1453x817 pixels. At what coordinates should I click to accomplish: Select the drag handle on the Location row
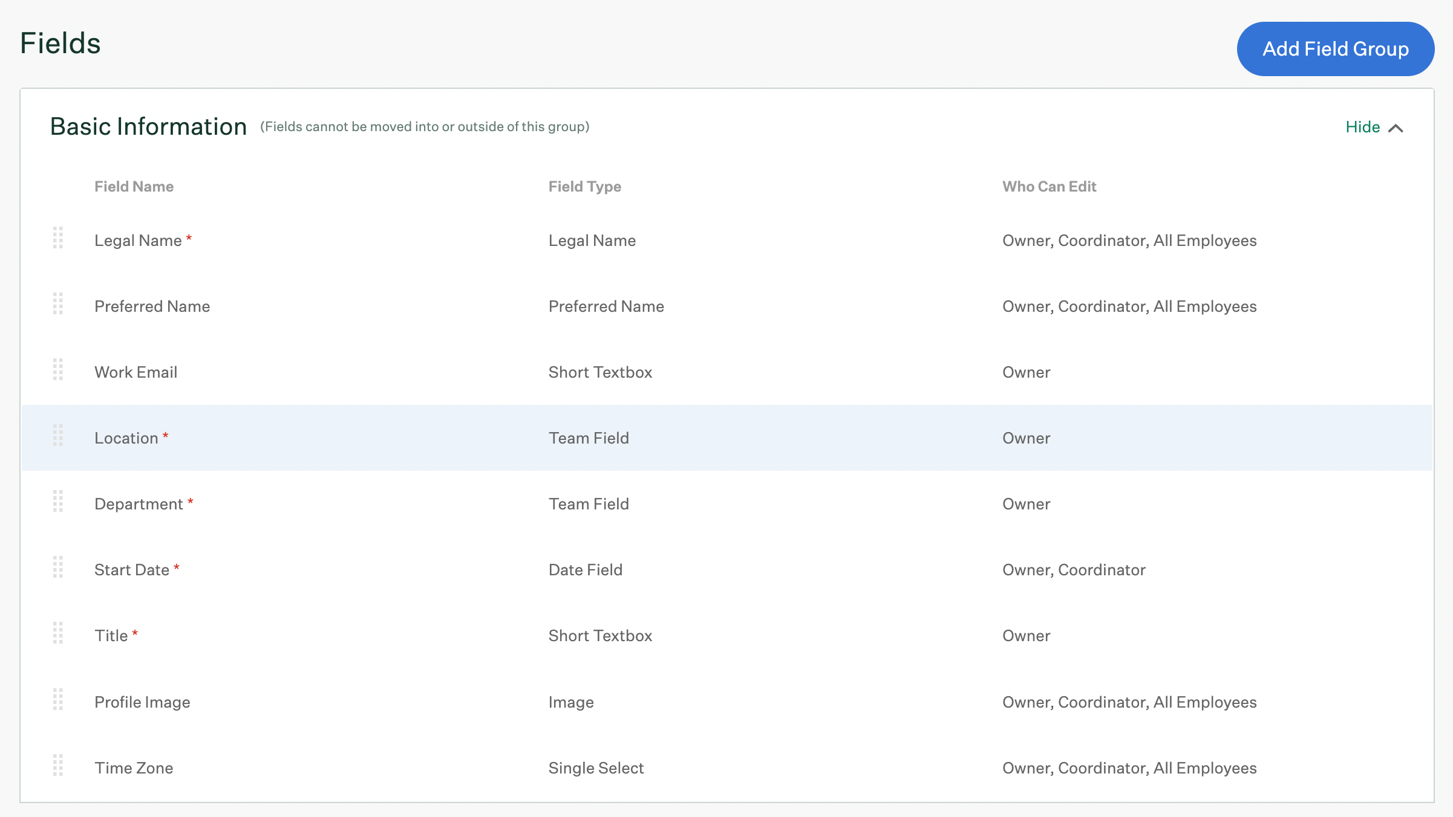point(58,435)
